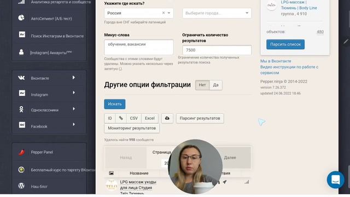Focus the results limit field 7500
350x197 pixels.
217,50
